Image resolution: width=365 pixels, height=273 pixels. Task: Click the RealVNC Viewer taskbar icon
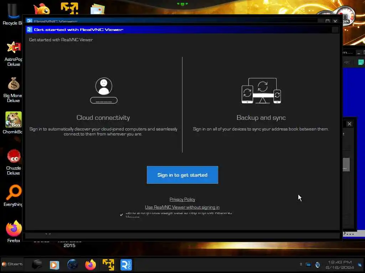126,264
